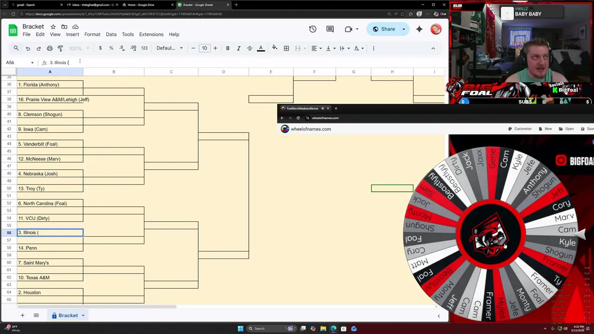Decrease font size with minus

[x=194, y=48]
